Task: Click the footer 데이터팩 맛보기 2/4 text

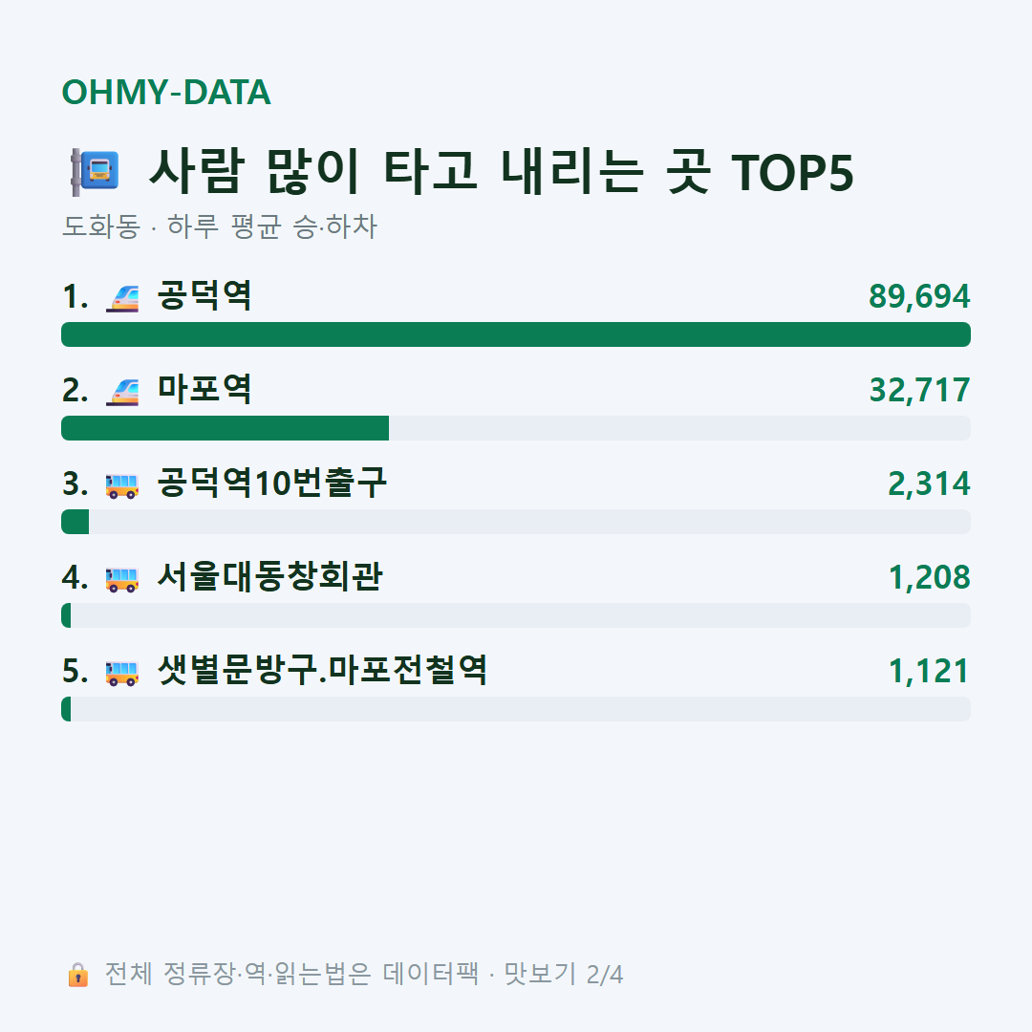Action: coord(503,974)
